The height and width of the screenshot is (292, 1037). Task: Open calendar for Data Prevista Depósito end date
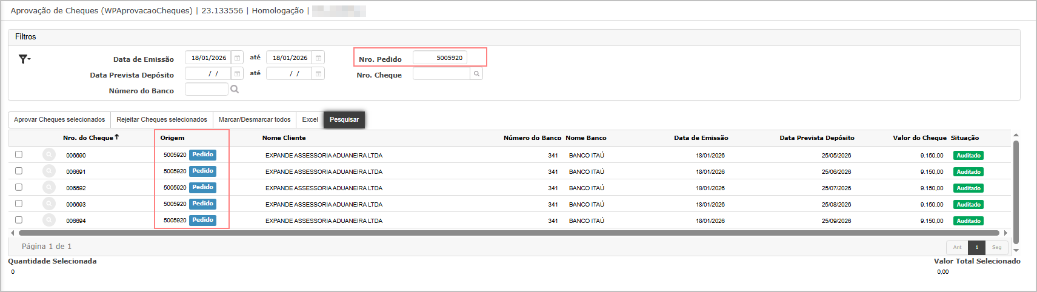318,74
